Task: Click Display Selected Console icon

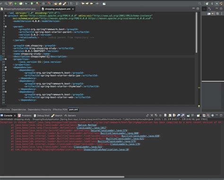Action: tap(192, 116)
